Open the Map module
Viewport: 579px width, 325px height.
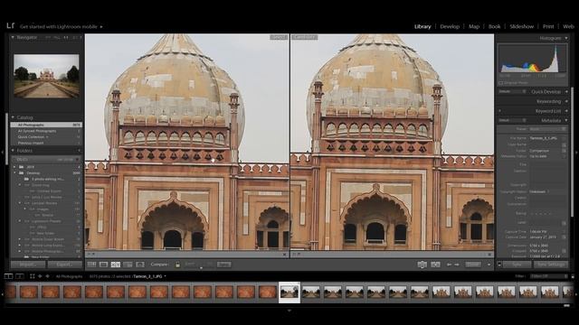pos(474,26)
